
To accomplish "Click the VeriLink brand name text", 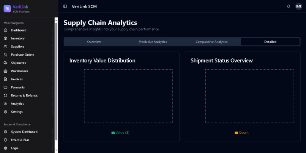I will 21,7.
